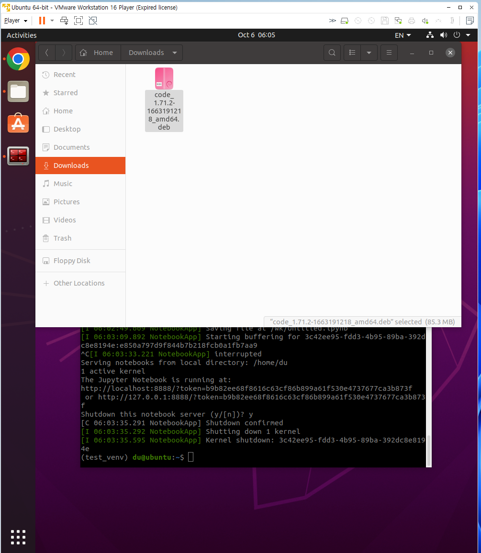
Task: Open the clock Oct 6 06:05 menu
Action: pos(257,35)
